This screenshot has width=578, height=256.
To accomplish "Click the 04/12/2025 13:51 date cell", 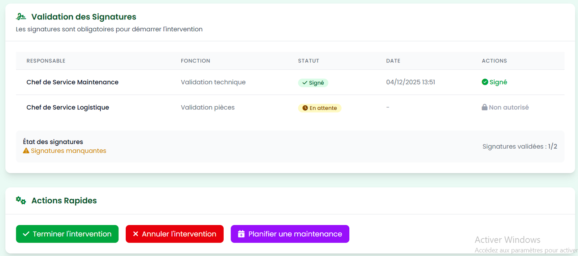I will (x=410, y=82).
